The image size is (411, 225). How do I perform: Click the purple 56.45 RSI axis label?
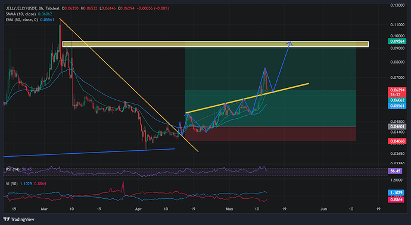395,171
